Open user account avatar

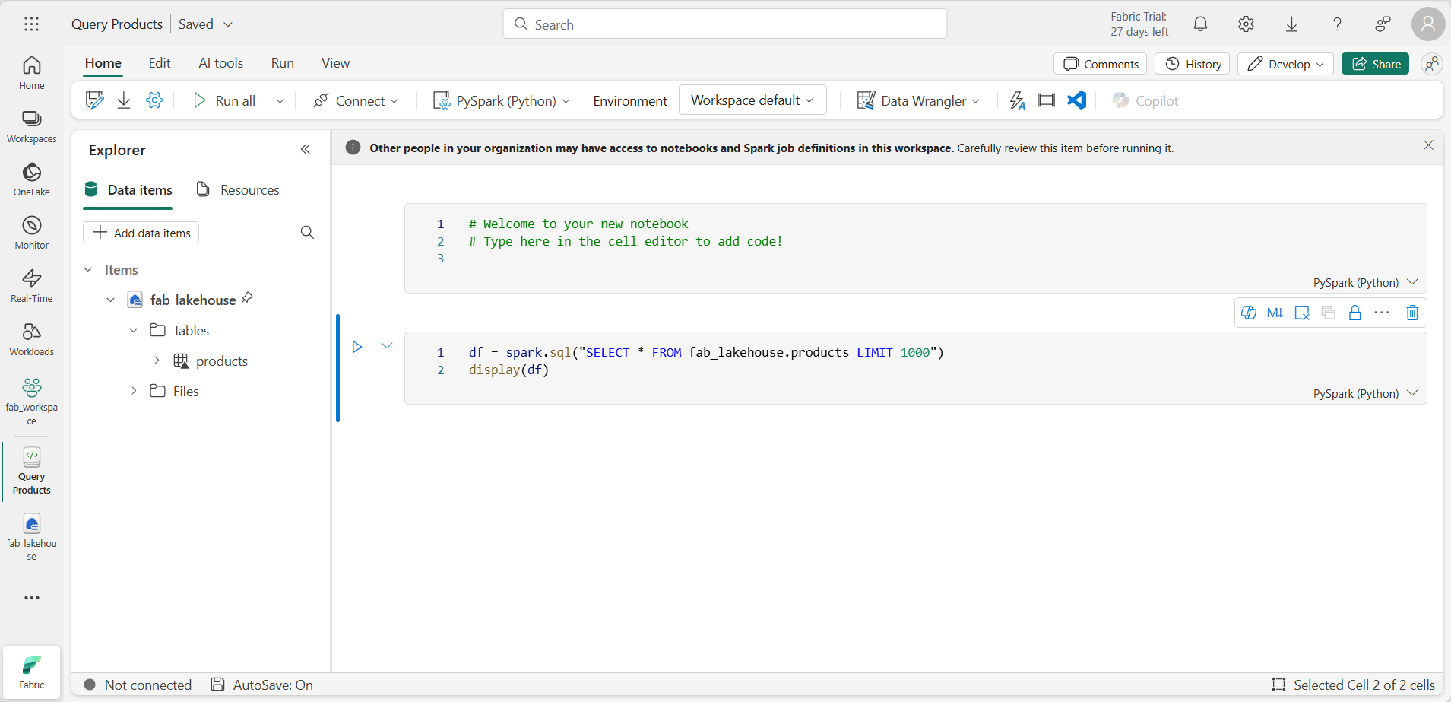pos(1427,24)
